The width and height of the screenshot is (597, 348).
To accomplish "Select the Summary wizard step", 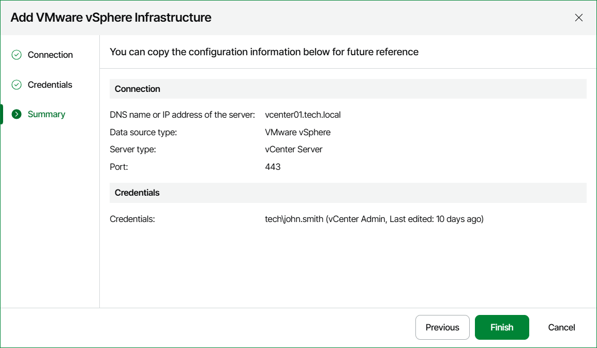I will point(47,114).
